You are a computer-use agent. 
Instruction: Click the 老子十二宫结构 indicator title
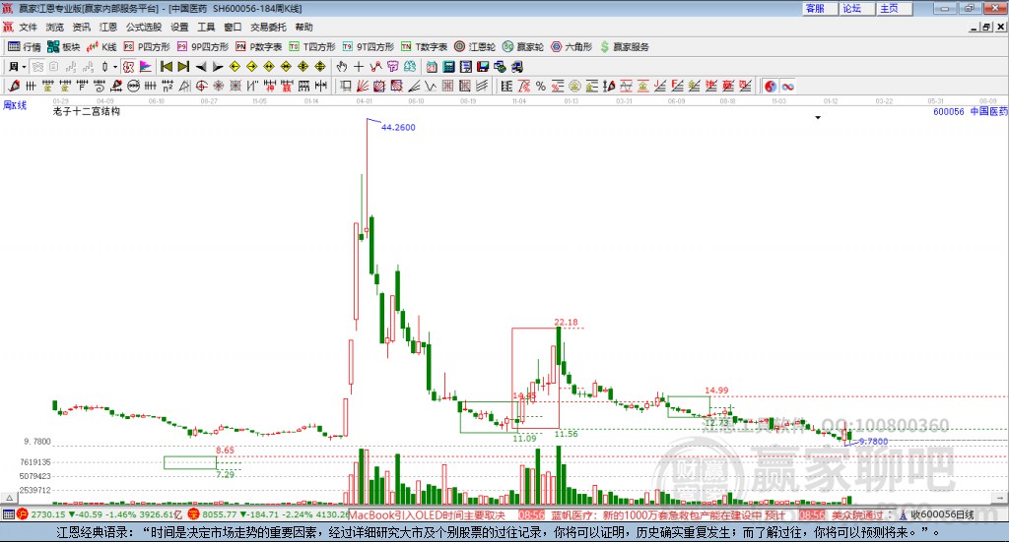coord(87,111)
